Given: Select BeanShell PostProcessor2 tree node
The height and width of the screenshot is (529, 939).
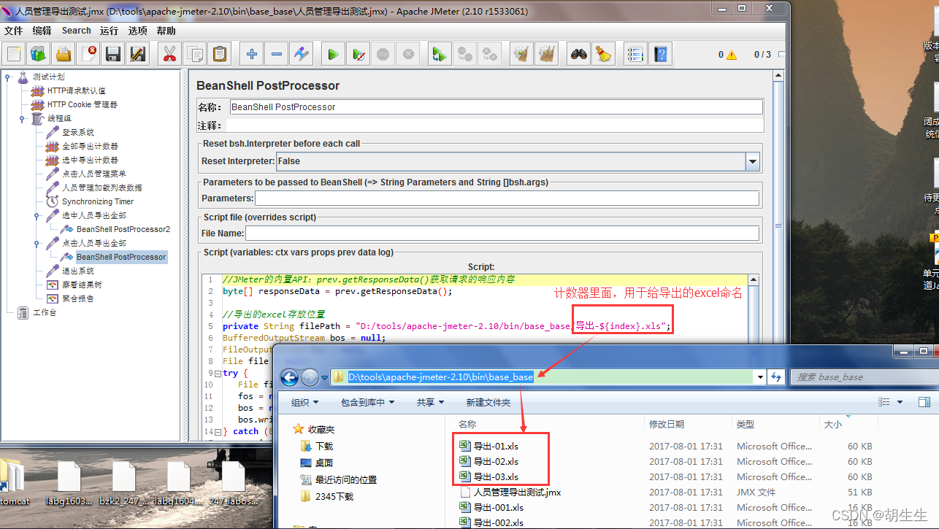Looking at the screenshot, I should pos(123,230).
